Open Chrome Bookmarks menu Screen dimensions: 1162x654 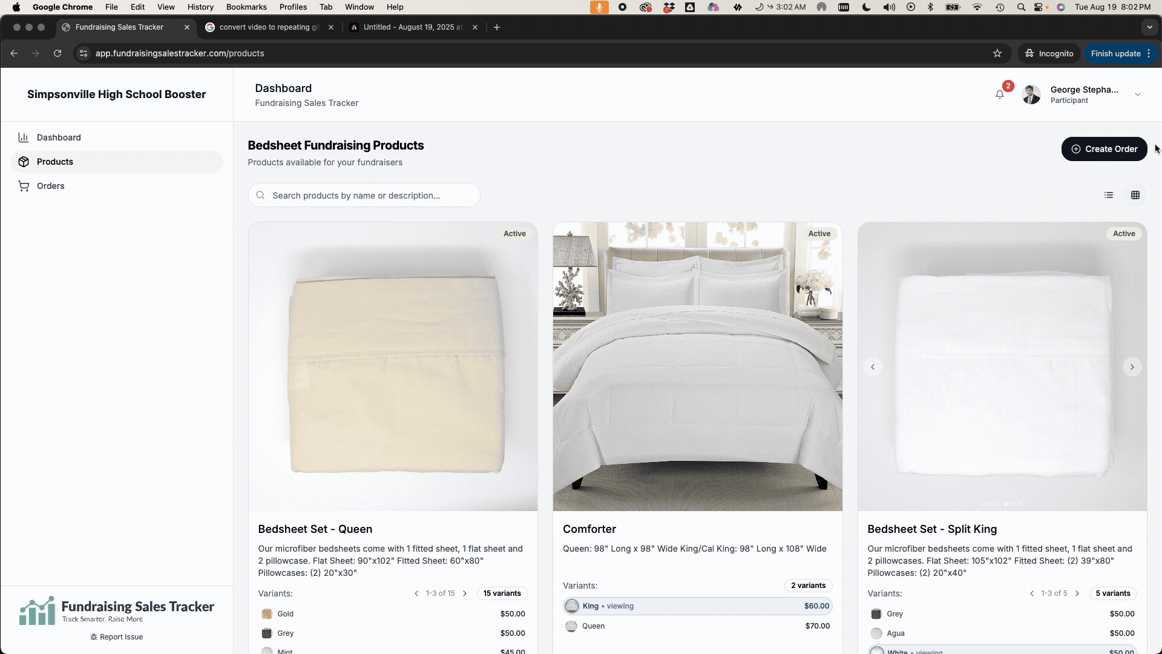(246, 7)
